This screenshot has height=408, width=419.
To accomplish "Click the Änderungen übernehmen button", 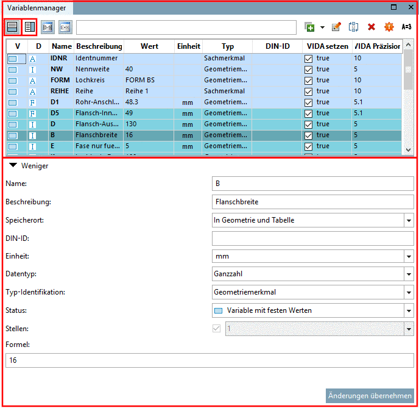I will tap(370, 395).
